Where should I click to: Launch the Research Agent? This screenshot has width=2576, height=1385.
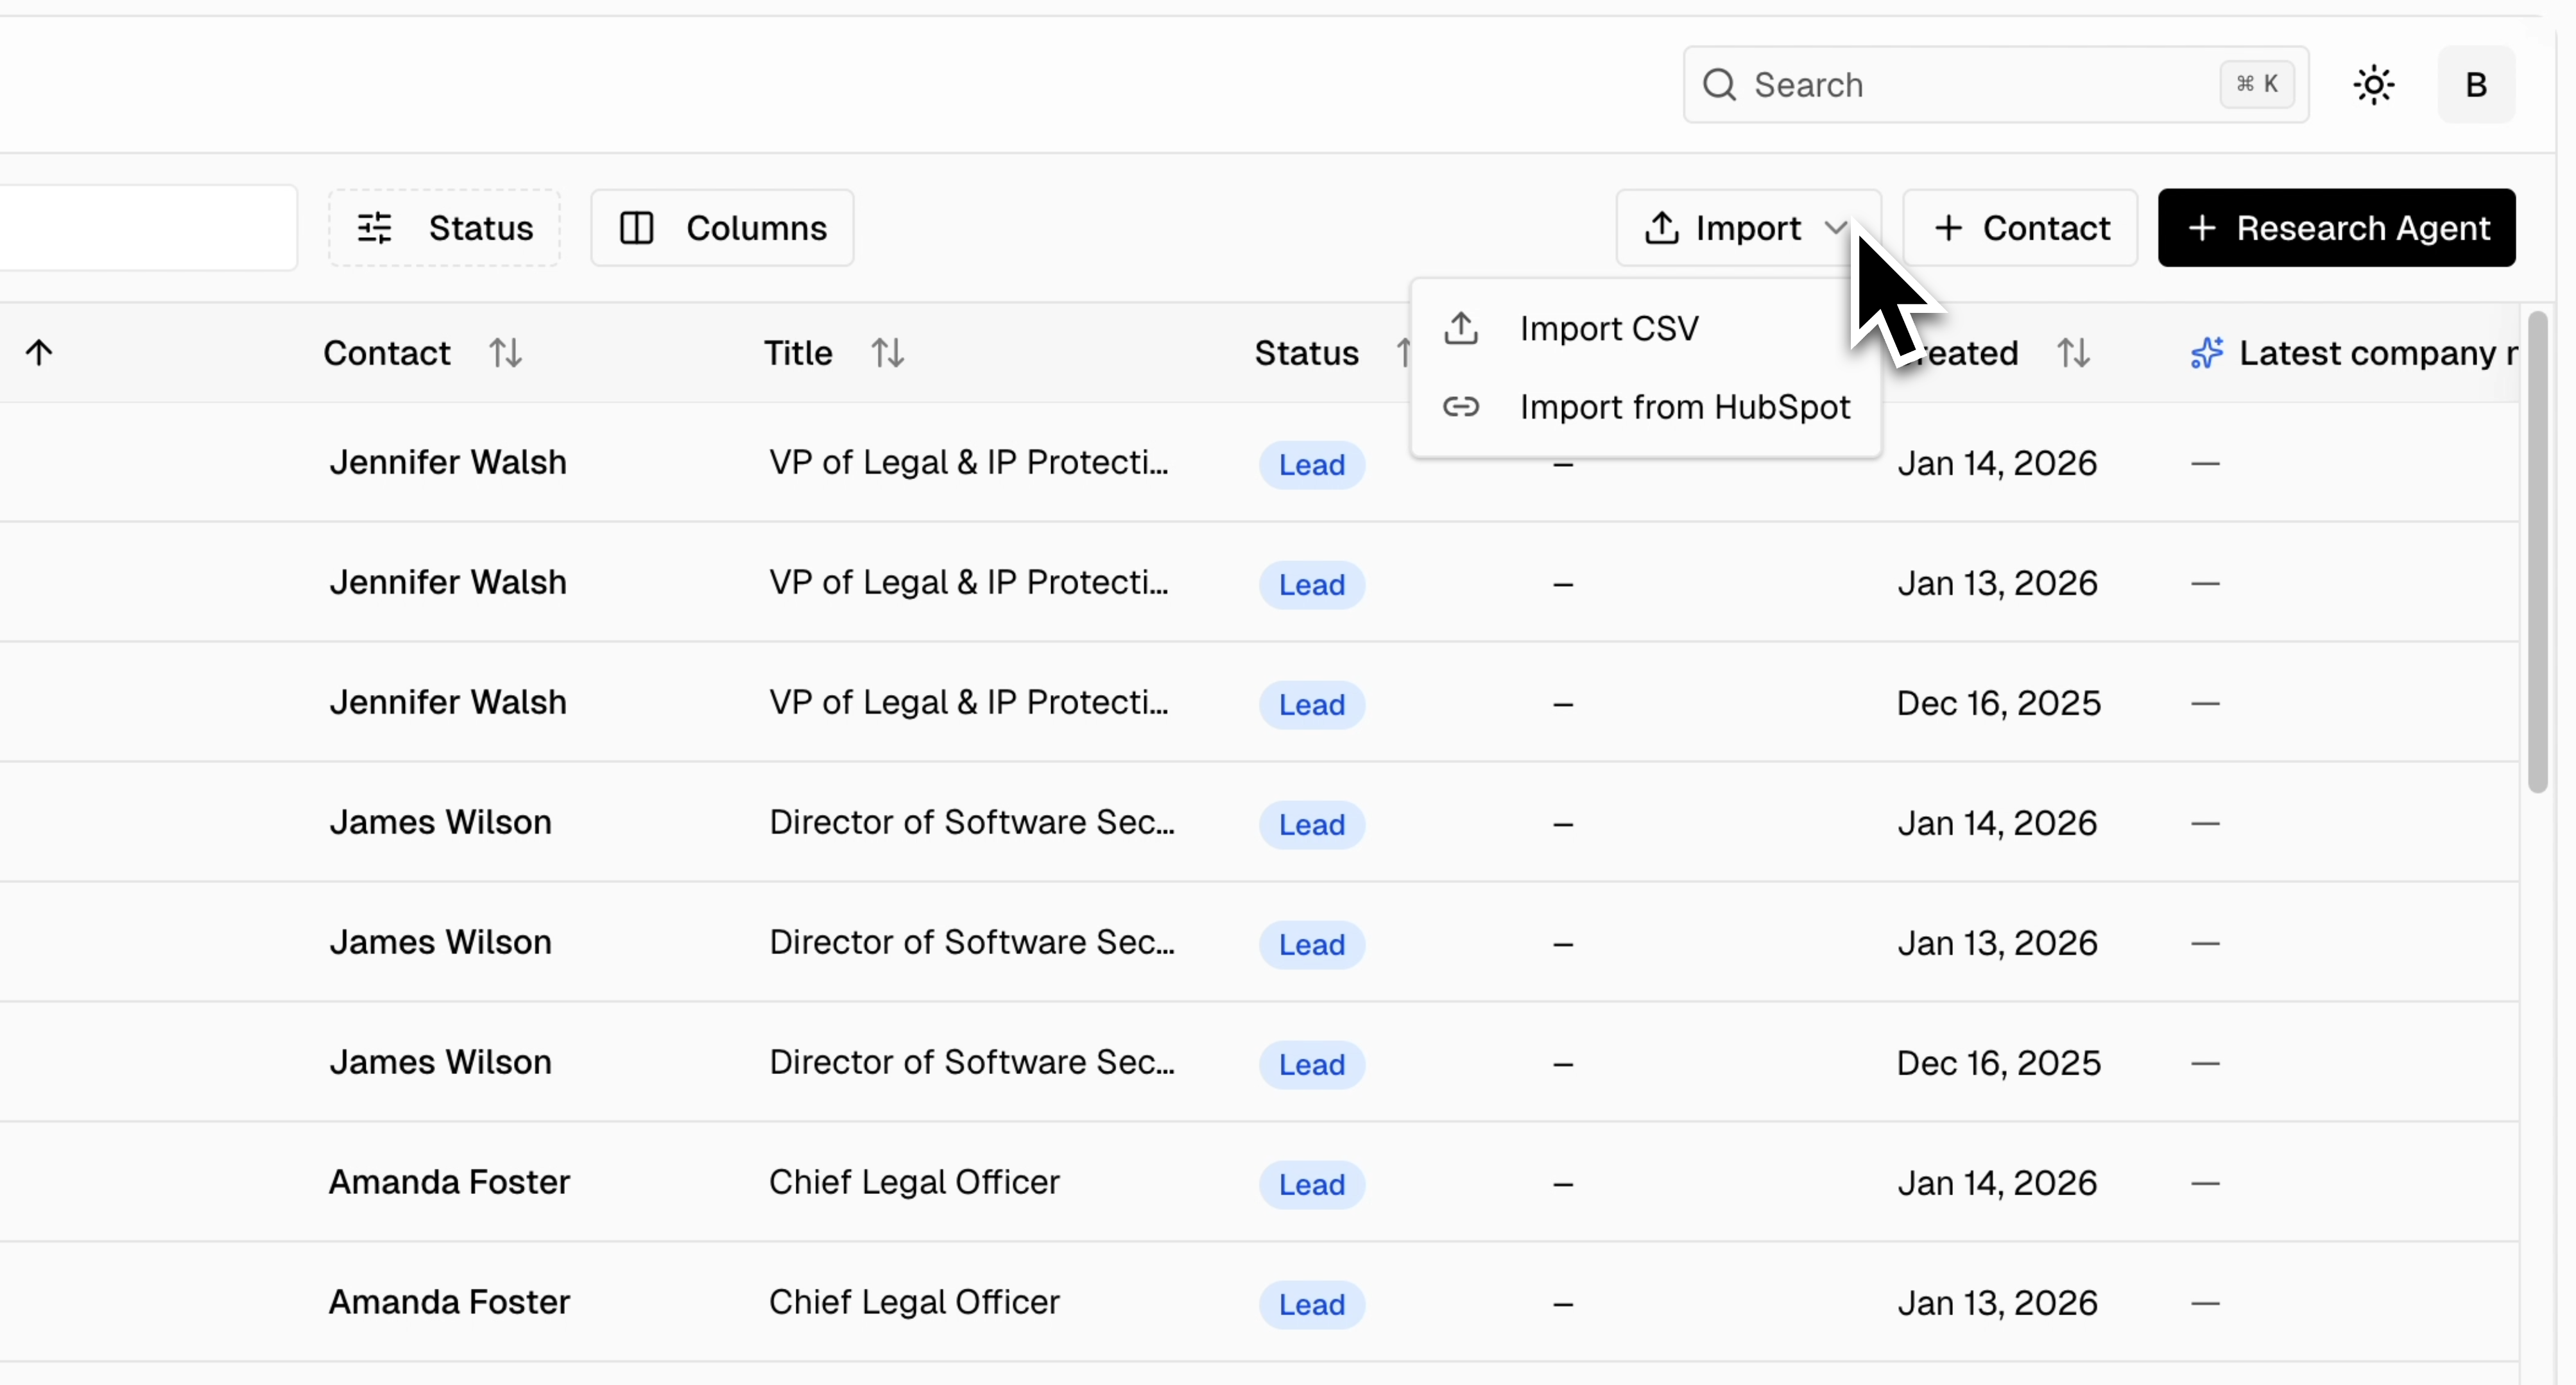[2337, 228]
